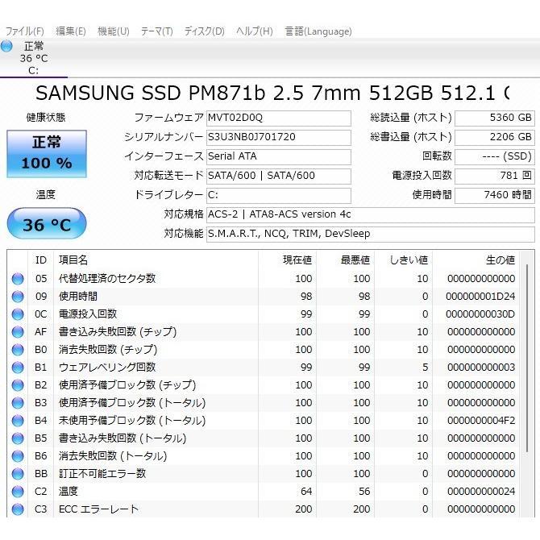Select the 消去失敗回数 (トータル) row name
The image size is (540, 540).
pyautogui.click(x=113, y=455)
